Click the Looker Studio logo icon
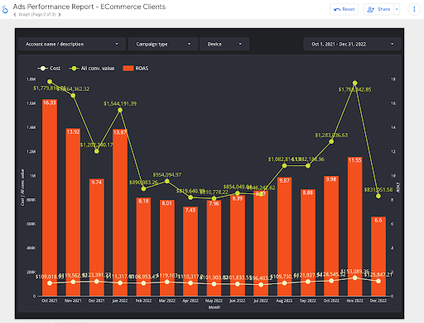 pos(5,10)
